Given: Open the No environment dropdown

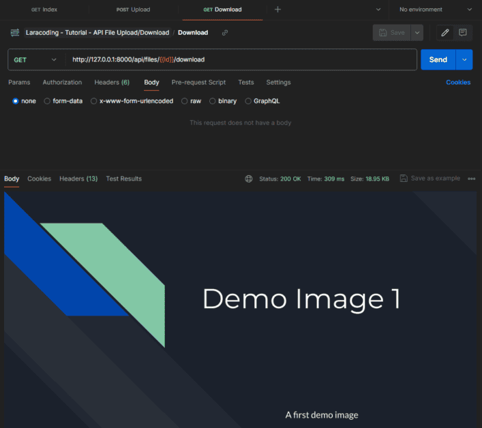Looking at the screenshot, I should tap(435, 10).
